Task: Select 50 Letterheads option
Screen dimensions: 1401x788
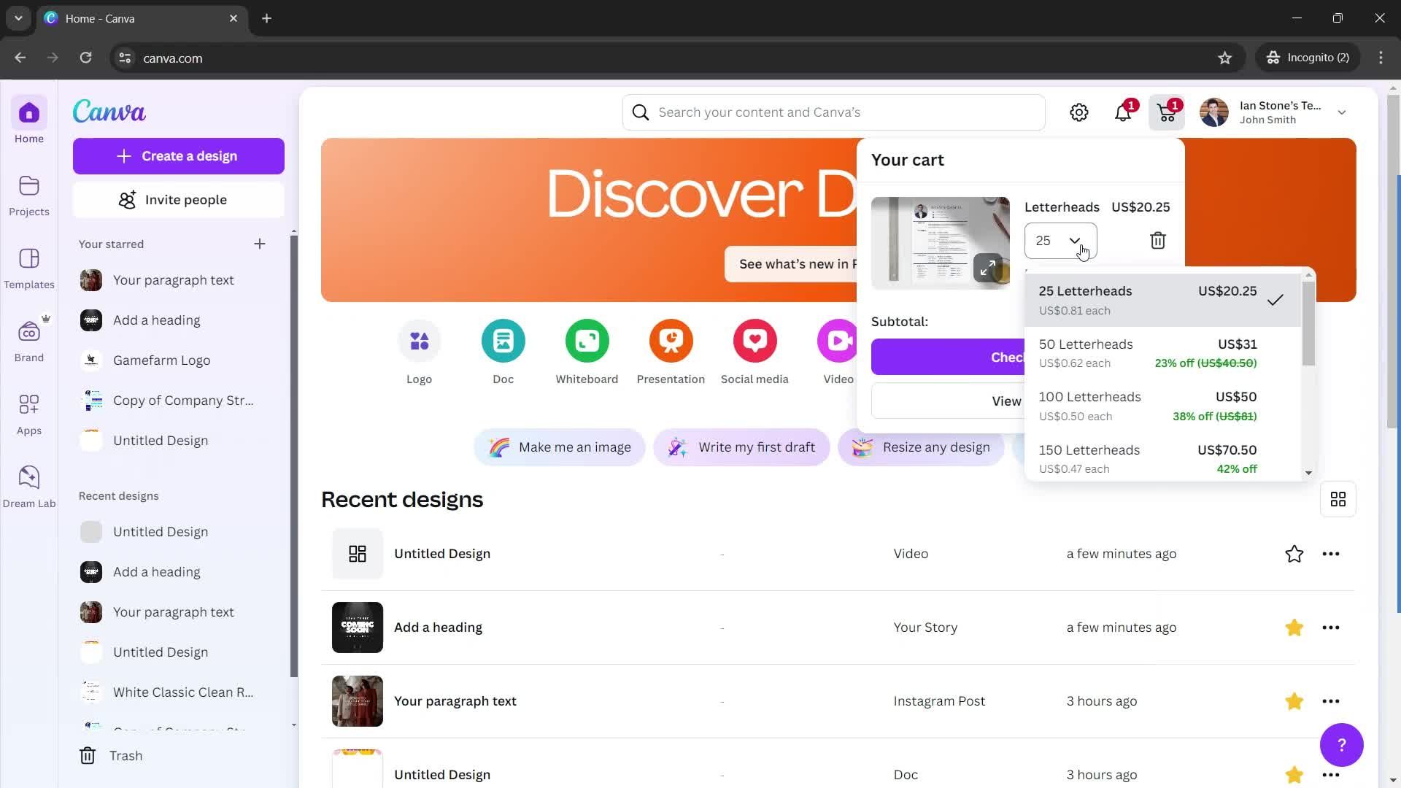Action: (x=1162, y=353)
